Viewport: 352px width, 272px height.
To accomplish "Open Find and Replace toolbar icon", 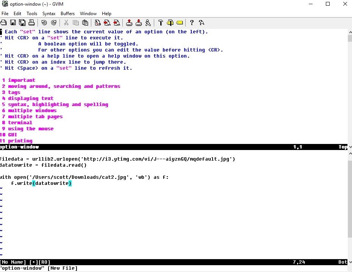I will 97,22.
